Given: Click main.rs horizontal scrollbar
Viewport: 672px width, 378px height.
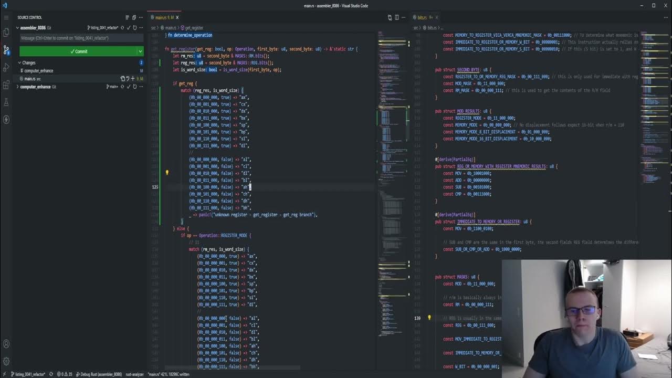Looking at the screenshot, I should click(x=232, y=367).
